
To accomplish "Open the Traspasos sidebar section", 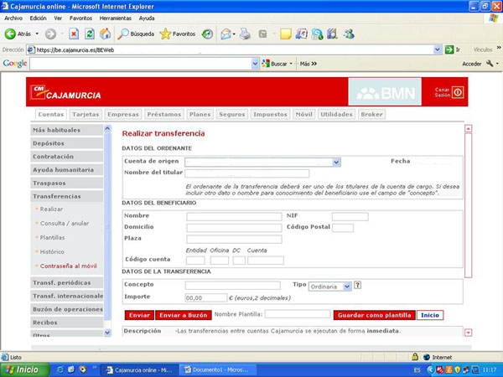I will pos(67,183).
